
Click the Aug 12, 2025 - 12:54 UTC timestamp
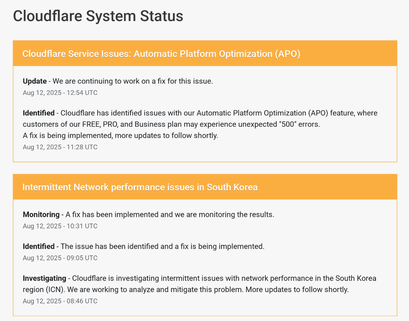coord(60,93)
